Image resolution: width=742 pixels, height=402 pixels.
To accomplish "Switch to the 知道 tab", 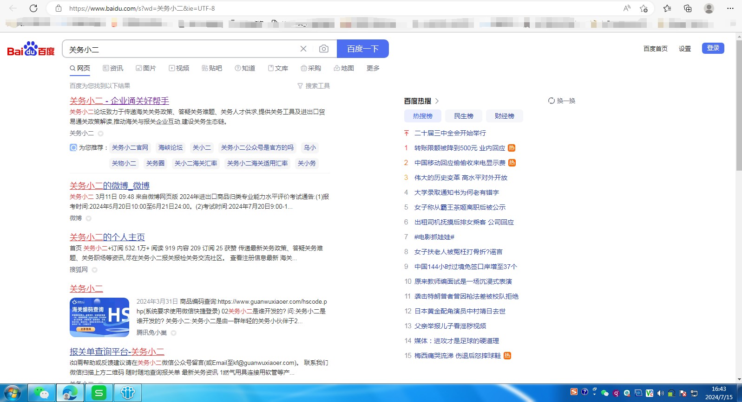I will [245, 68].
